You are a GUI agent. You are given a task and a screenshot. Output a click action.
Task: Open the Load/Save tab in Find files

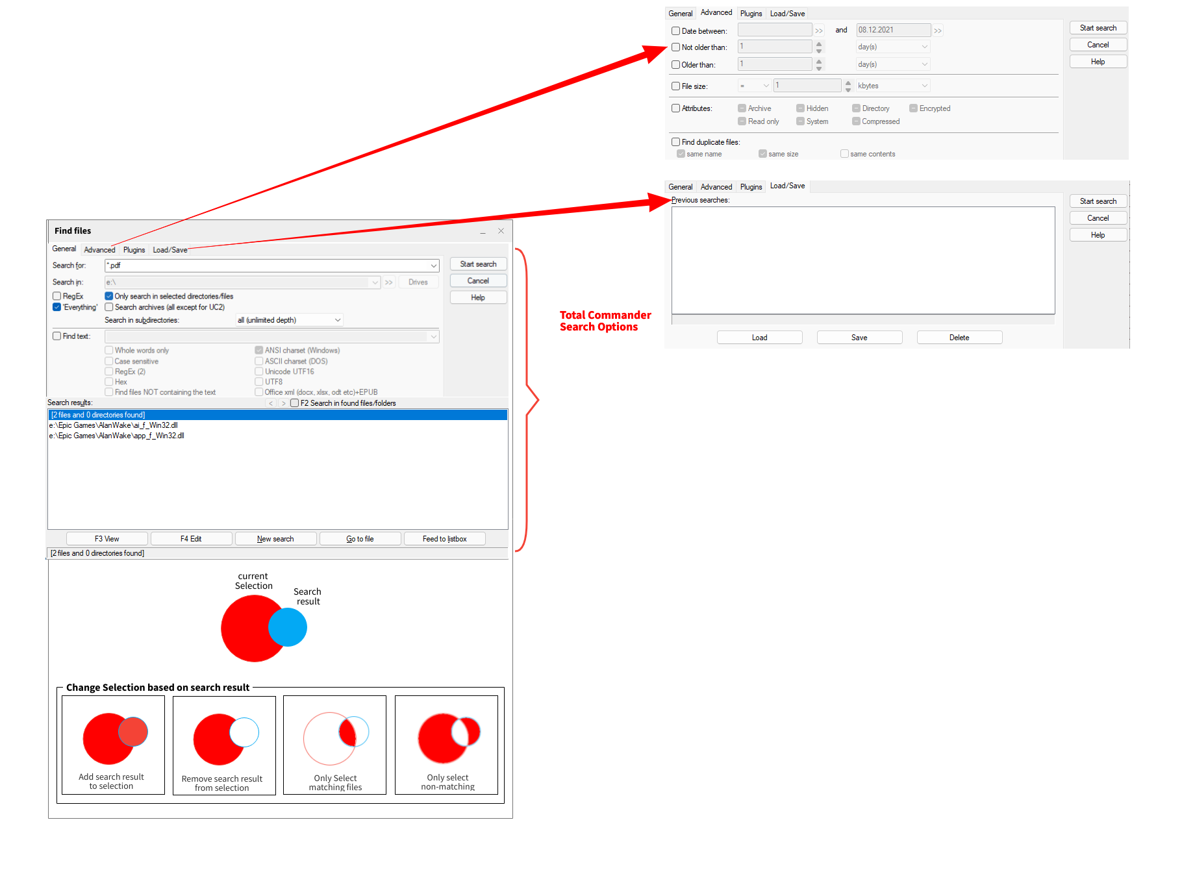170,250
